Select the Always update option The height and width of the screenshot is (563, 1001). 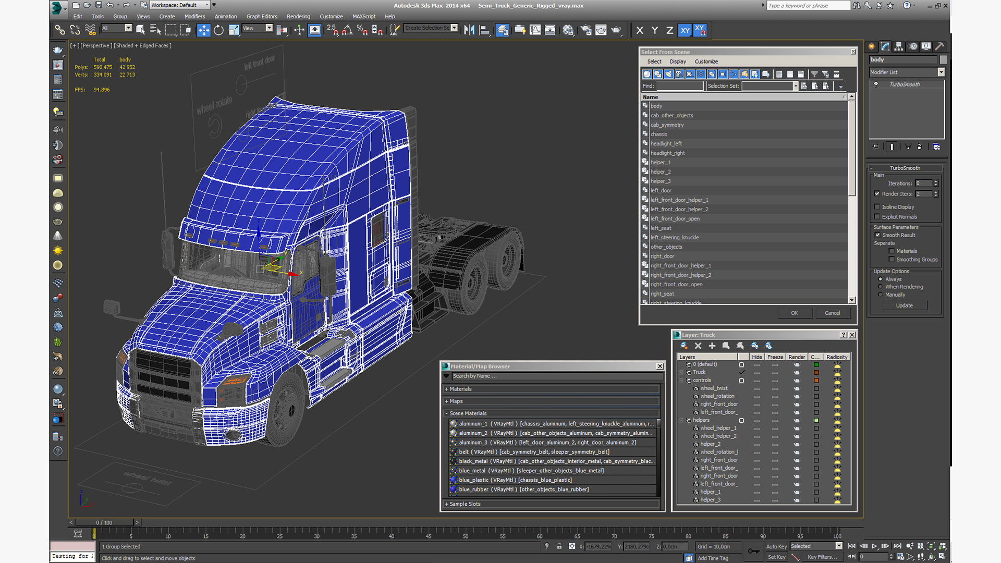[x=881, y=279]
